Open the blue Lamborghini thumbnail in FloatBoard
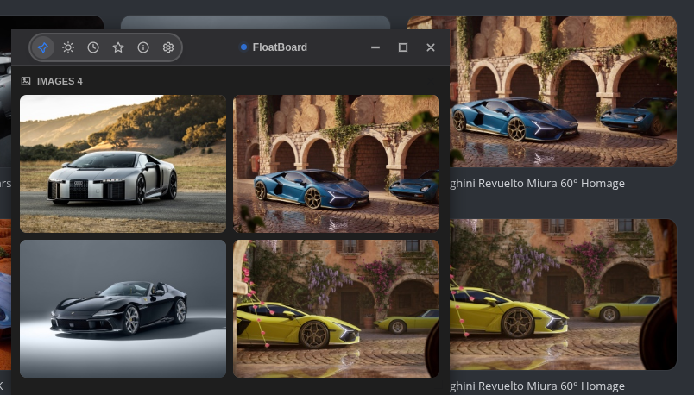This screenshot has width=694, height=395. [337, 164]
